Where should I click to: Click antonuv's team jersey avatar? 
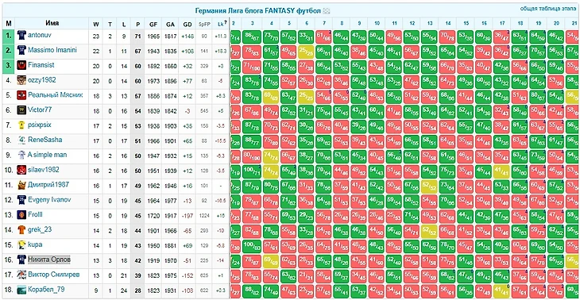[x=21, y=35]
